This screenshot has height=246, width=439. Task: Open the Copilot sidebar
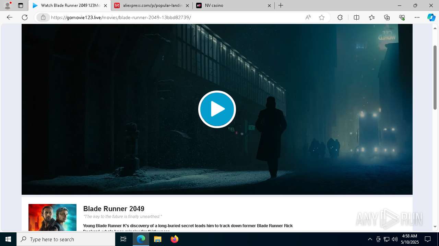431,17
